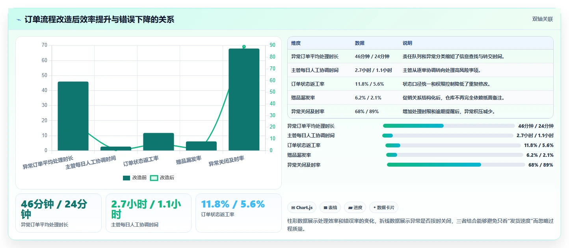Open the 46分钟 / 24分钟 data card
This screenshot has width=569, height=248.
58,213
